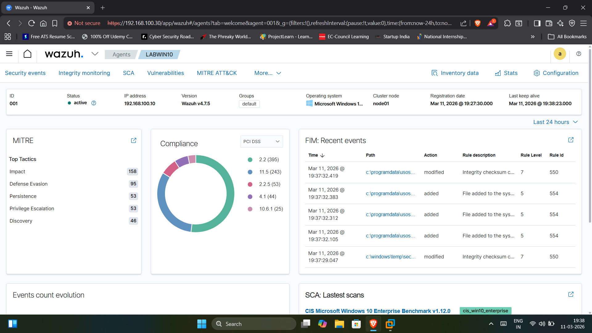Viewport: 592px width, 333px height.
Task: Open the browser main menu
Action: tap(583, 23)
